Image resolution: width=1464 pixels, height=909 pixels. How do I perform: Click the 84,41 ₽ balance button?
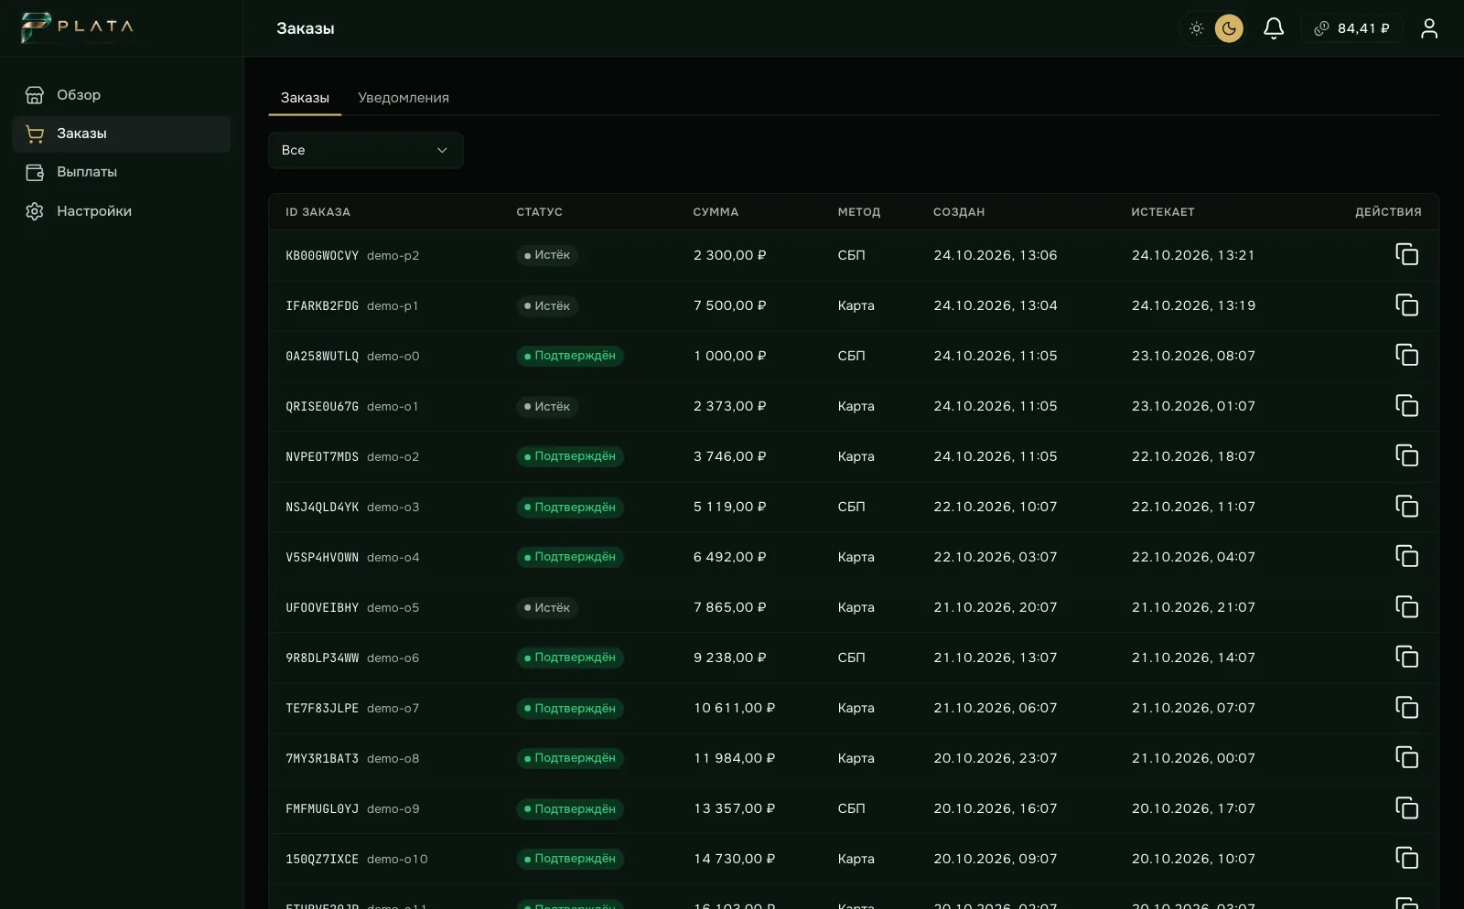point(1351,28)
